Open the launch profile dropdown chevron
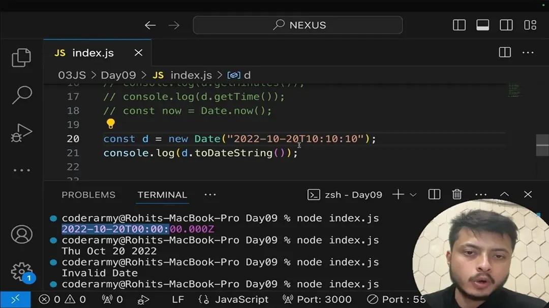Screen dimensions: 549x308 coord(413,195)
